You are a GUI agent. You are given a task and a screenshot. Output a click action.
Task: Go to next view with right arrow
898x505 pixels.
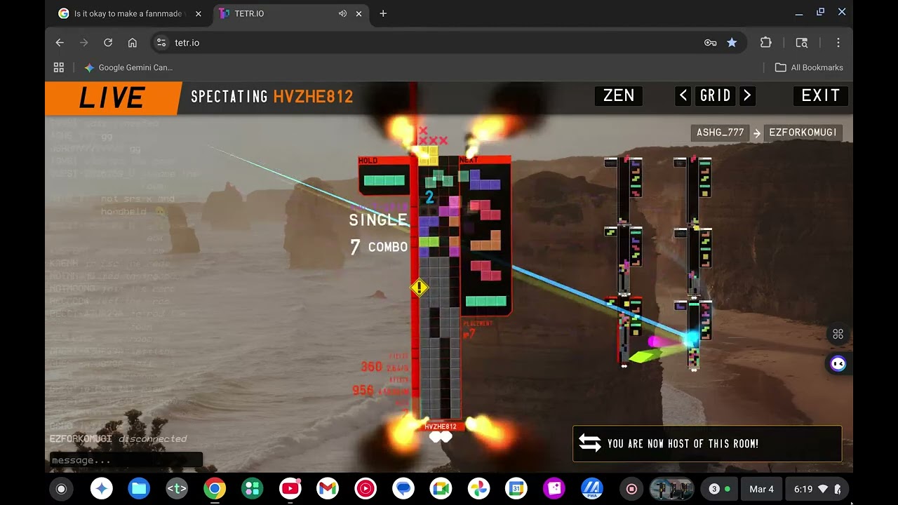(747, 95)
